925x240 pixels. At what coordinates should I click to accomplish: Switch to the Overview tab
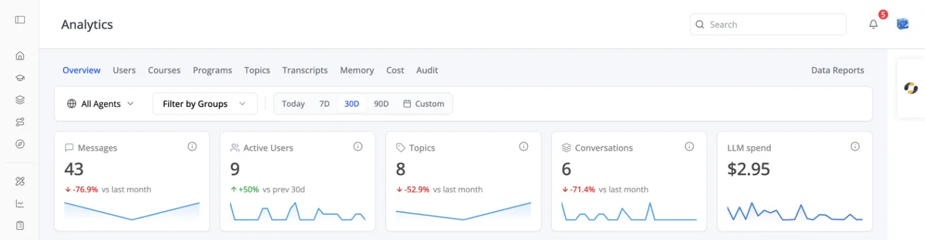pos(82,70)
